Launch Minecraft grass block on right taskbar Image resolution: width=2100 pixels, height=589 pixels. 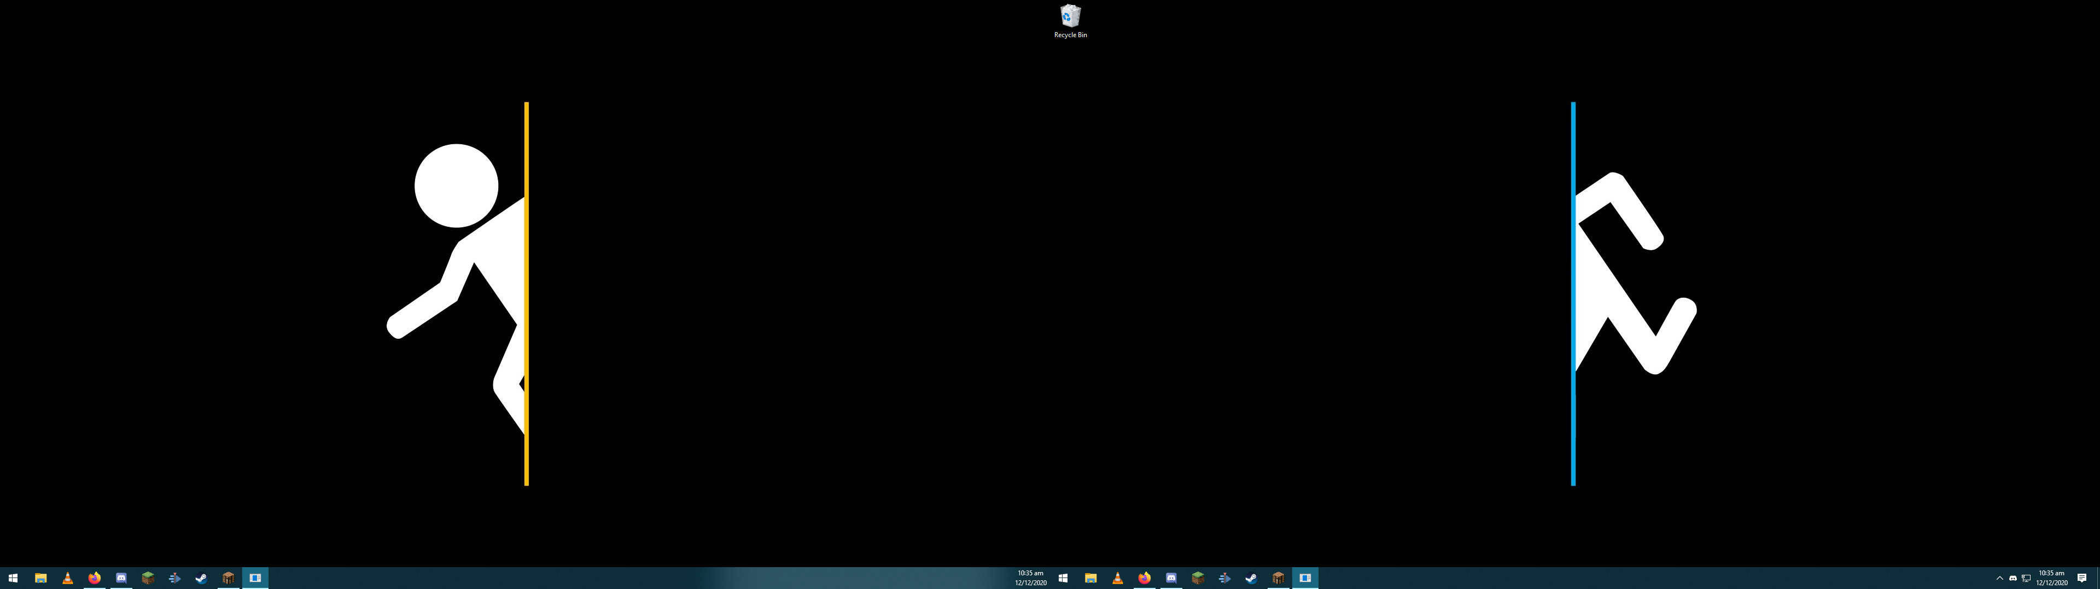(x=1198, y=579)
